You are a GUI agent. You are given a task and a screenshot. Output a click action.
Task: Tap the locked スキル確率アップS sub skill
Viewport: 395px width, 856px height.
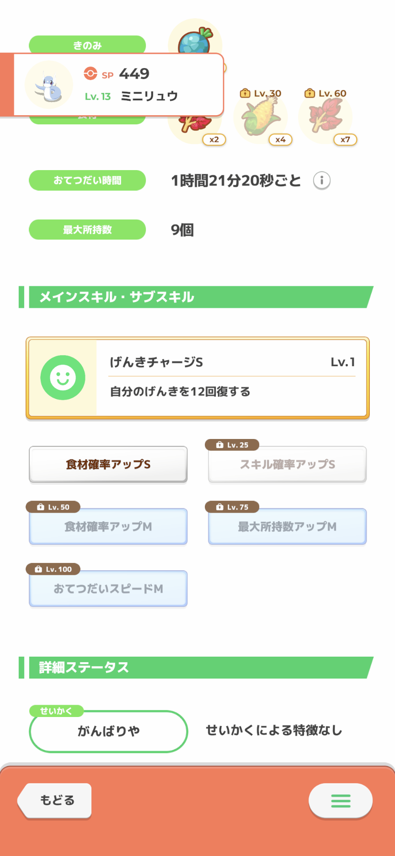click(287, 465)
